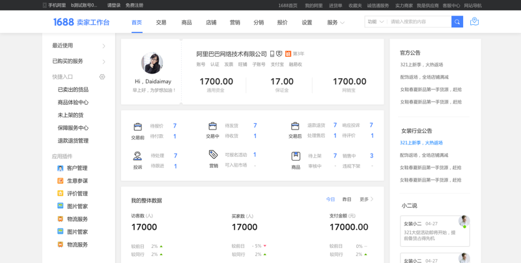Expand the 最近使用 section
The image size is (521, 263).
79,46
